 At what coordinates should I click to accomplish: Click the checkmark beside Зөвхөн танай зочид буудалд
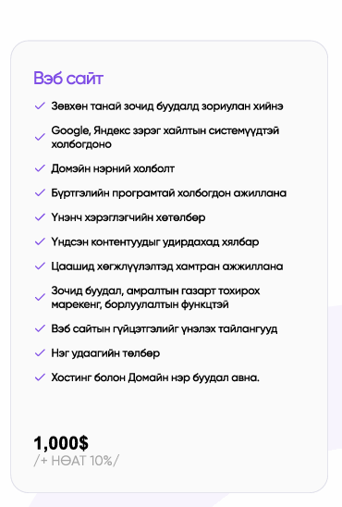click(x=40, y=106)
